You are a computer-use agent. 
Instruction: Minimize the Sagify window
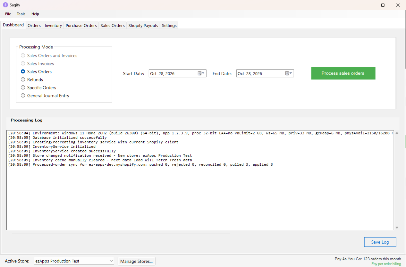click(x=368, y=5)
